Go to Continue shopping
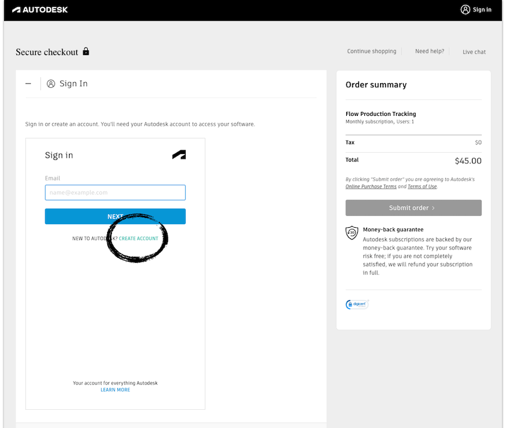This screenshot has height=428, width=506. click(x=371, y=52)
